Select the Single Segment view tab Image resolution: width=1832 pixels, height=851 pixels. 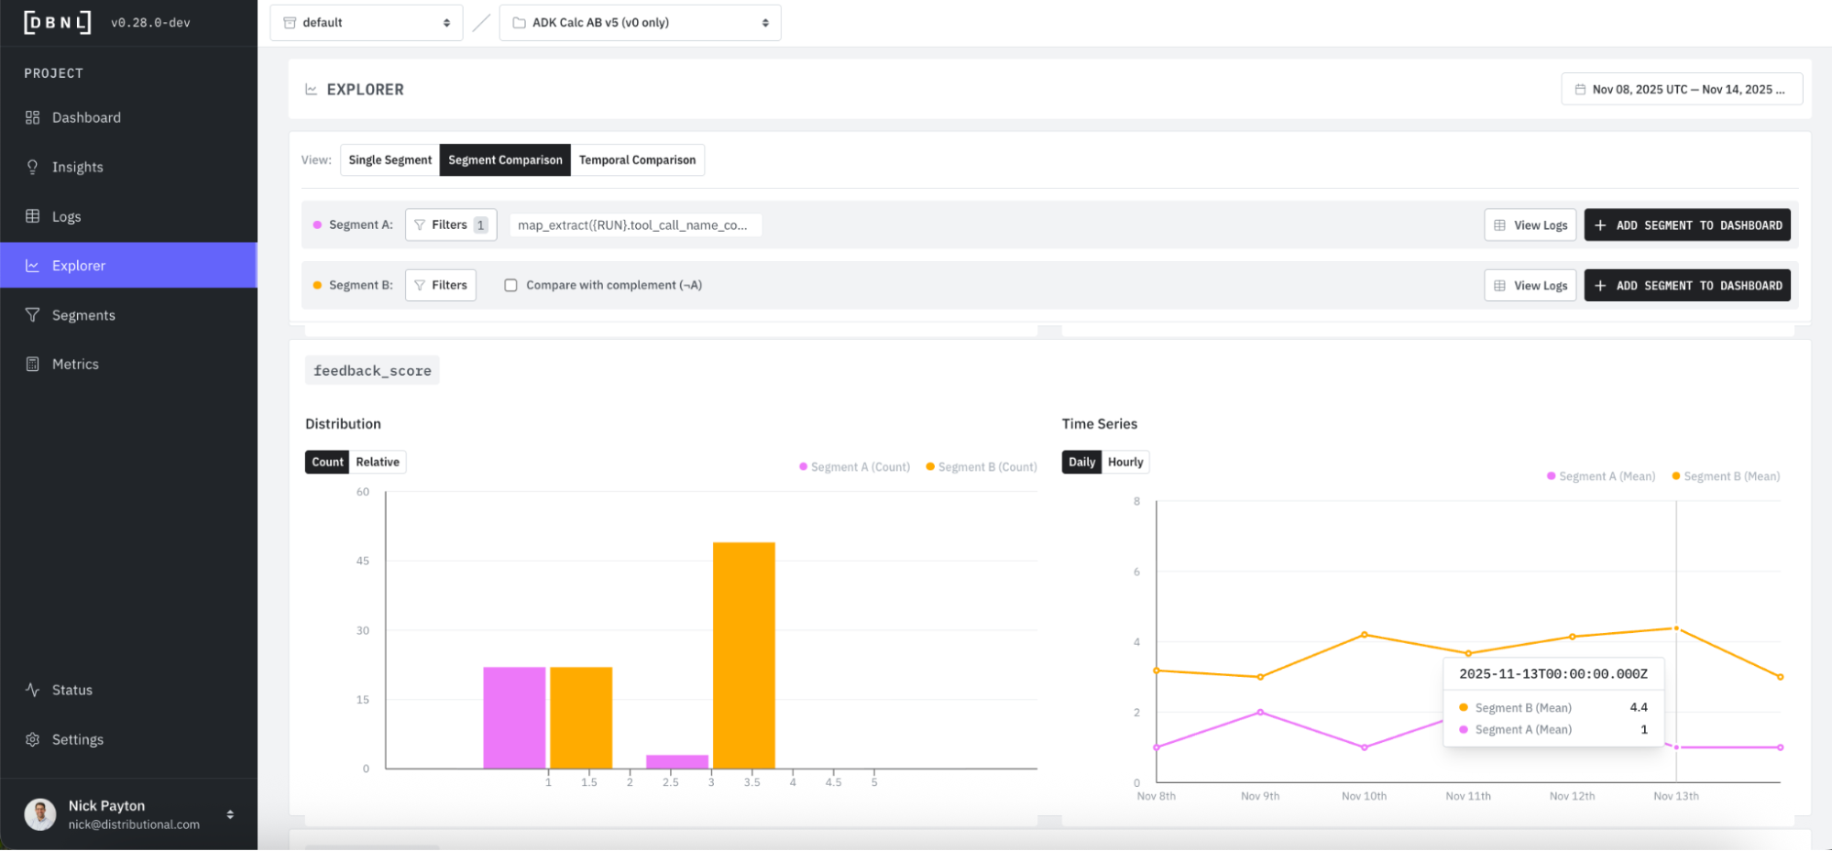tap(389, 159)
